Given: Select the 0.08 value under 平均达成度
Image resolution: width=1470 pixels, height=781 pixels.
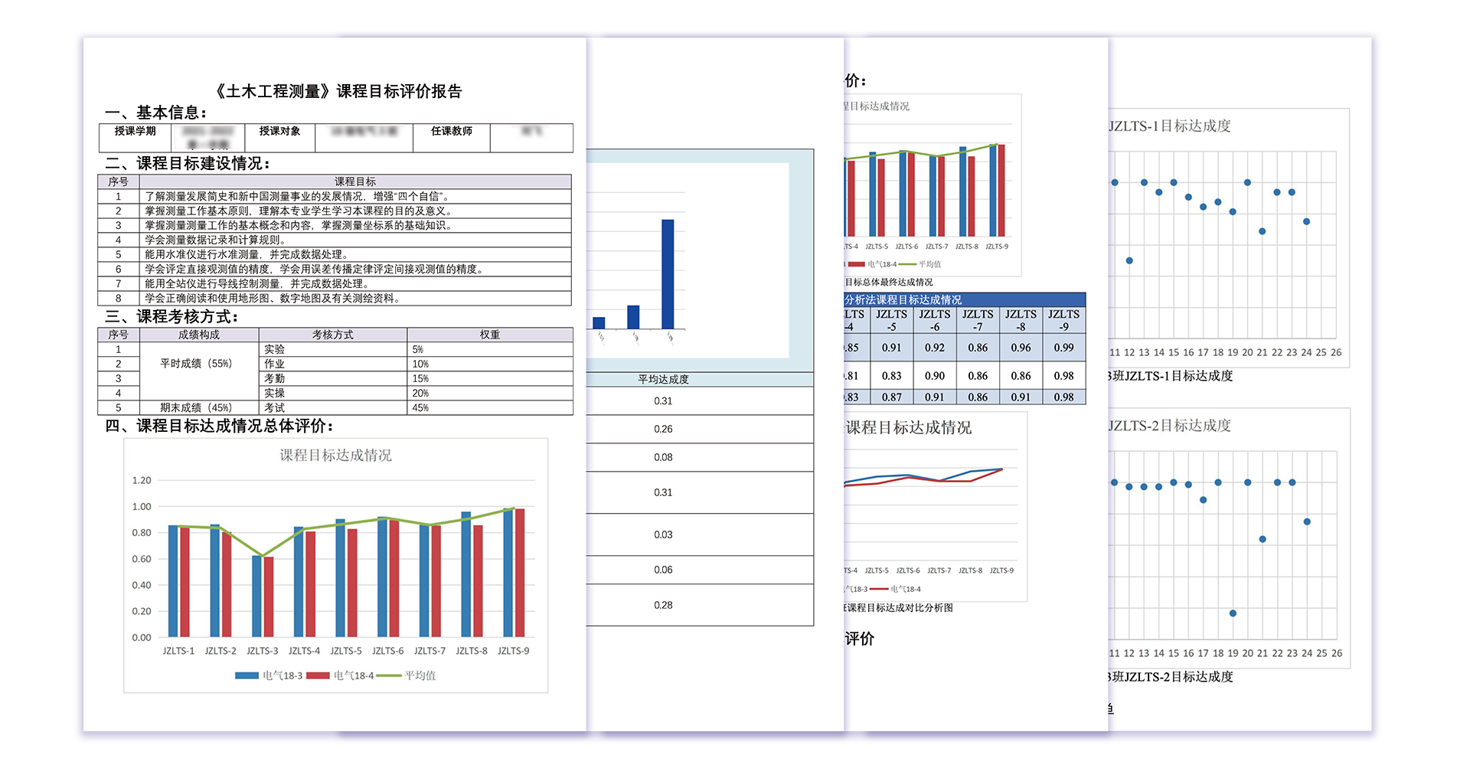Looking at the screenshot, I should pos(664,458).
